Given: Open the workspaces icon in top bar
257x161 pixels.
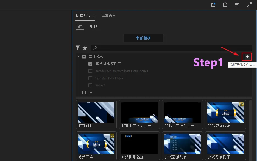Looking at the screenshot, I should pos(237,5).
